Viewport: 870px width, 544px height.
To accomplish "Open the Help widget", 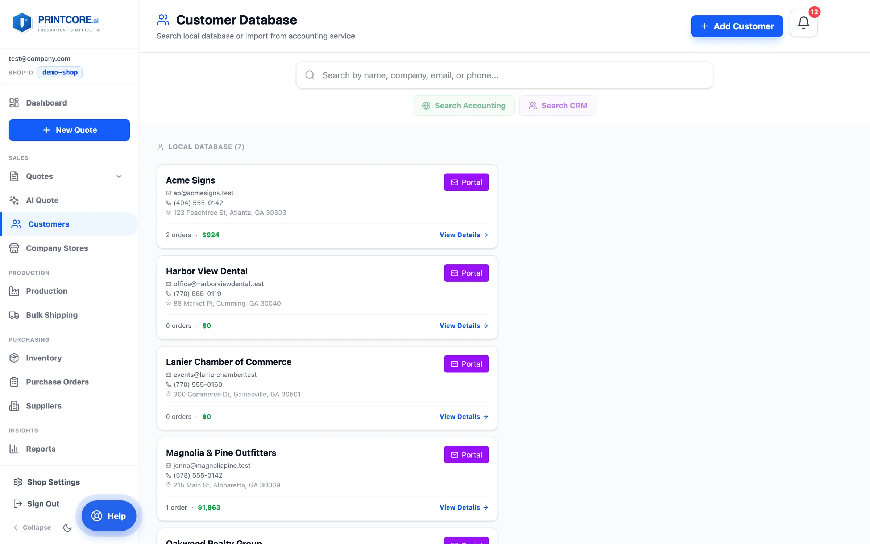I will (109, 516).
